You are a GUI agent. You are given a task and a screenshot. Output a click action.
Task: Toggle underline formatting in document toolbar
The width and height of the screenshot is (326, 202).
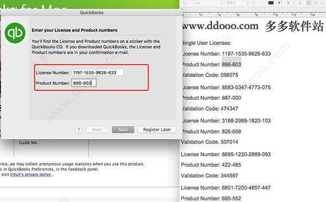click(300, 3)
